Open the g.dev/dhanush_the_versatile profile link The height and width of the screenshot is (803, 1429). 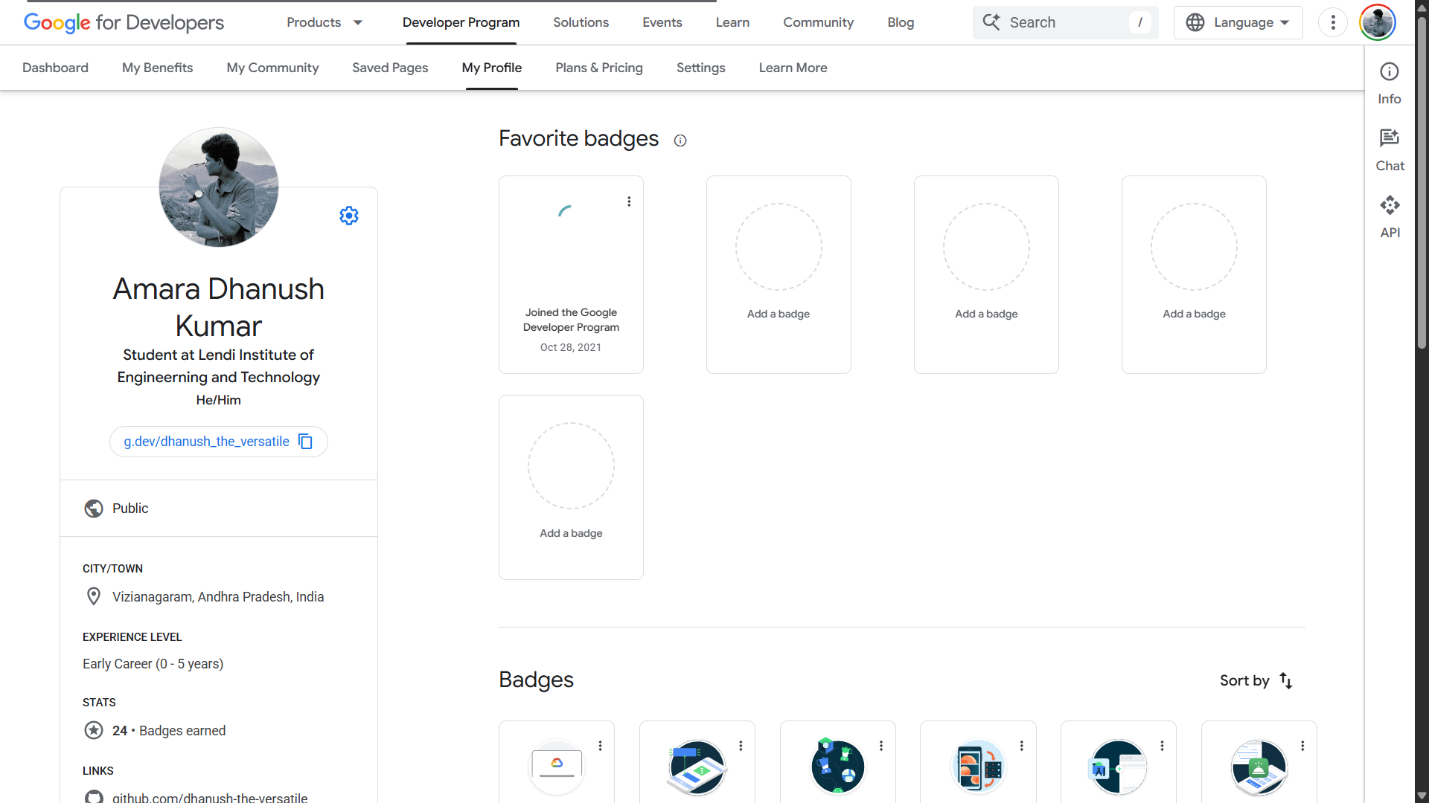coord(206,442)
